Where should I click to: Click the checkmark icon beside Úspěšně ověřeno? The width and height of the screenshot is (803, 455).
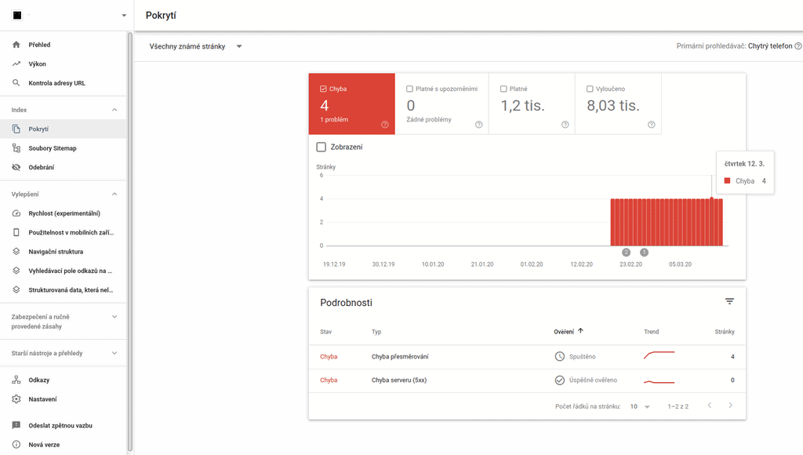(560, 380)
